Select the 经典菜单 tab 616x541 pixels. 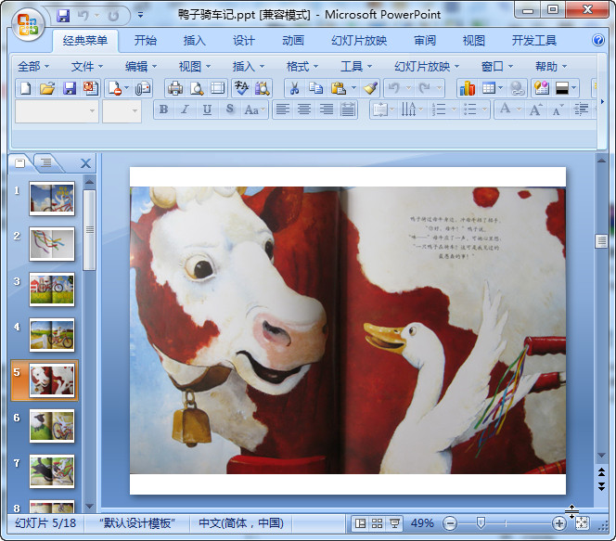point(84,41)
